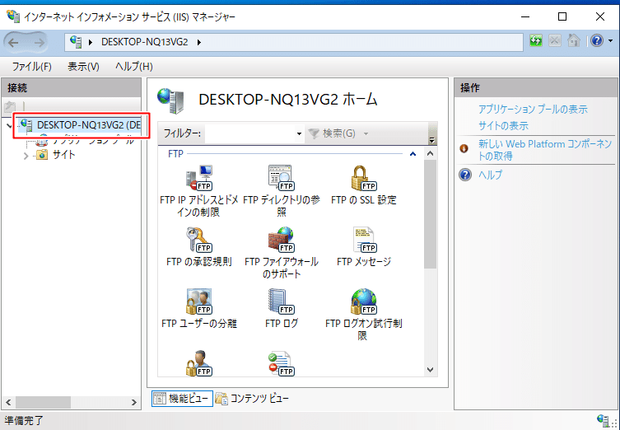This screenshot has width=620, height=430.
Task: Click in the フィルター text field
Action: pyautogui.click(x=250, y=133)
